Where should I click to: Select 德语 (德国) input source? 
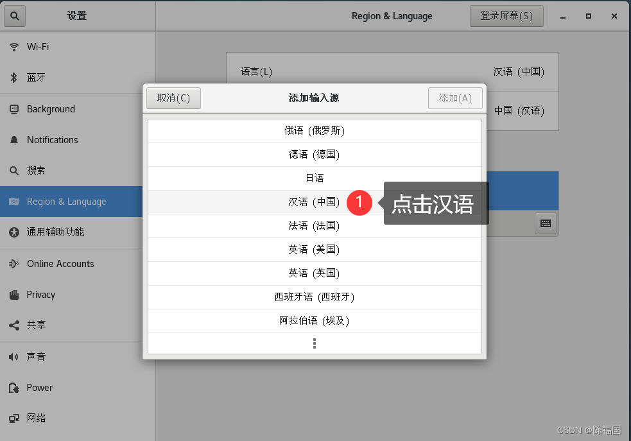[315, 155]
